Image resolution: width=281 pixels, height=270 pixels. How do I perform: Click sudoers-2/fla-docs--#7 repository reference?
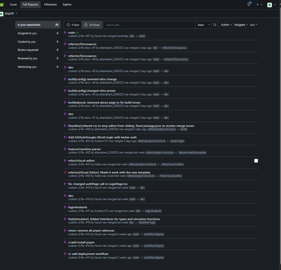pyautogui.click(x=82, y=48)
